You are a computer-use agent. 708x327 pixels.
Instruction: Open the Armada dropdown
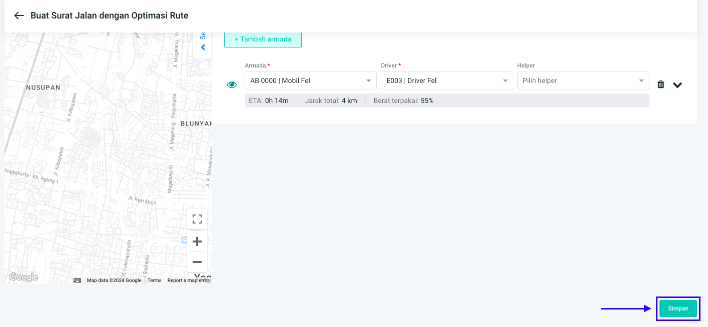310,80
